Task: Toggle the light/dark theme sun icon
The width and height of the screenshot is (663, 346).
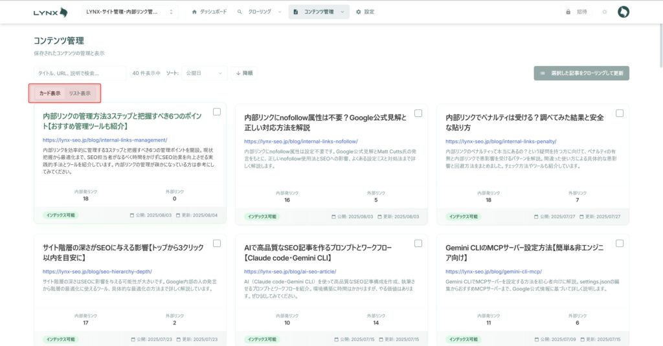Action: (x=605, y=12)
